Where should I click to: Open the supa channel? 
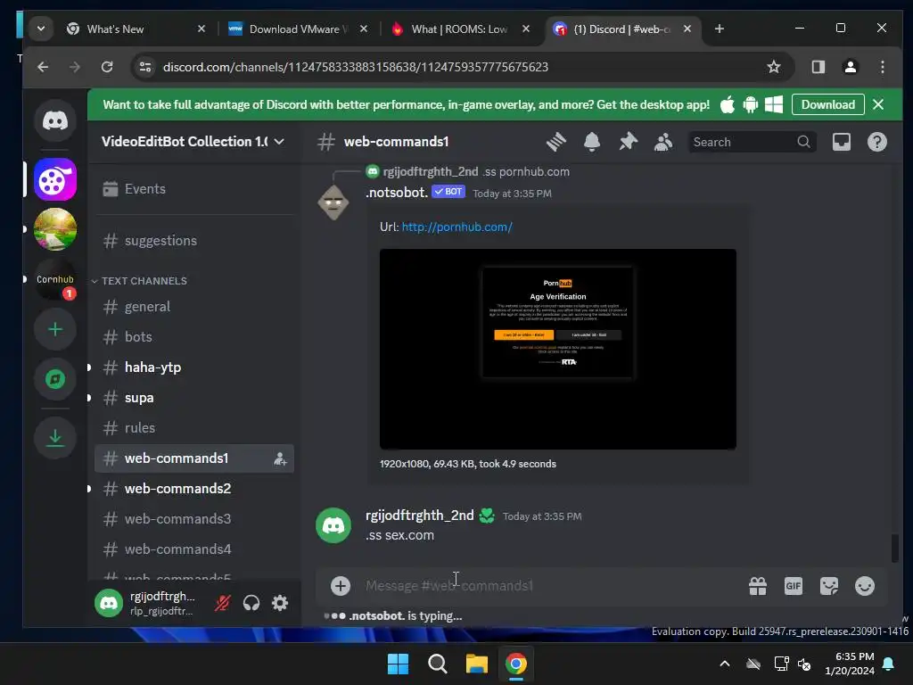click(x=194, y=397)
